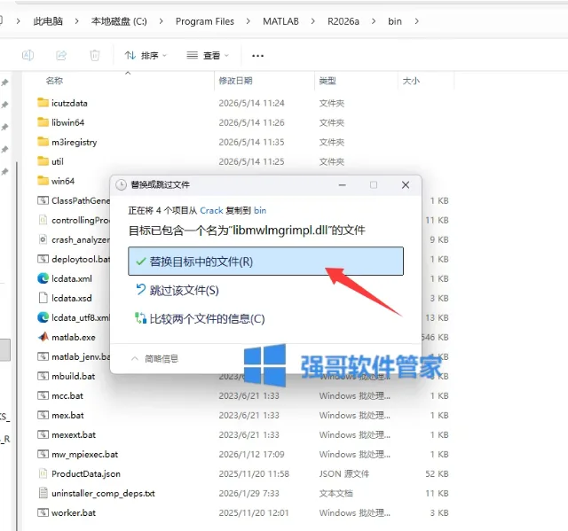This screenshot has width=568, height=531.
Task: Click the rename icon in the toolbar
Action: pyautogui.click(x=28, y=55)
